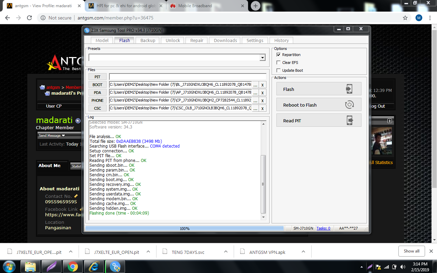Click 'Flashing done (time - 00:04:09)' log line
This screenshot has height=273, width=437.
(119, 213)
